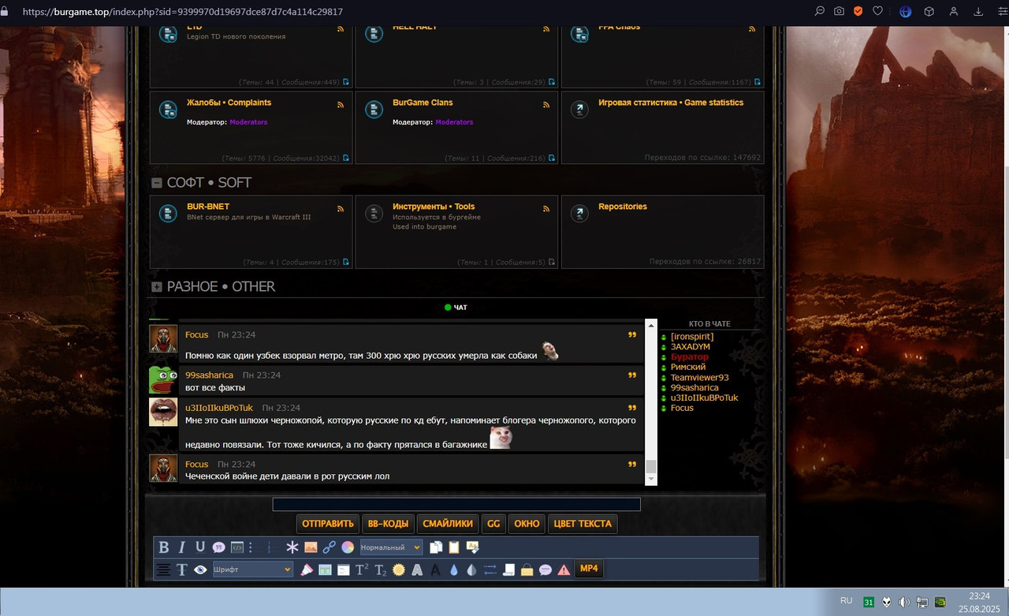
Task: Select user Буратор in chat list
Action: pyautogui.click(x=690, y=357)
